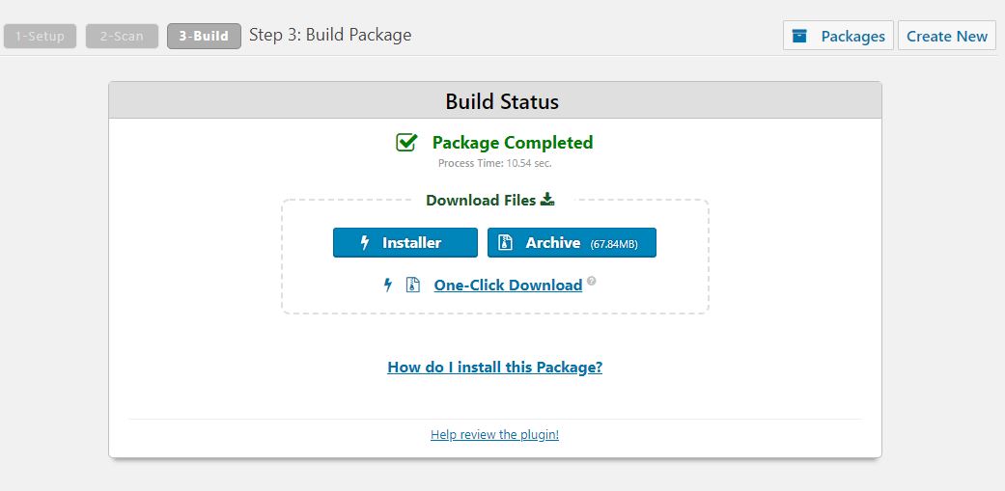Click the green Package Completed checkmark icon
The width and height of the screenshot is (1005, 491).
point(406,142)
